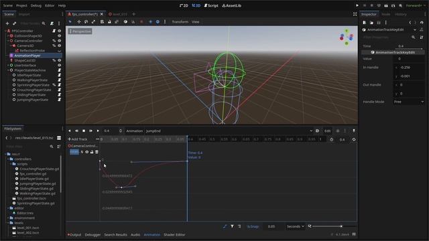Click the pin animation editor icon
Viewport: 429px width, 241px height.
coord(354,131)
